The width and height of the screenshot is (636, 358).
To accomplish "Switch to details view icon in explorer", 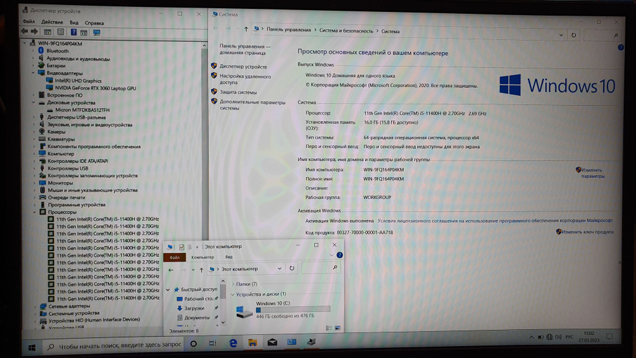I will 329,328.
